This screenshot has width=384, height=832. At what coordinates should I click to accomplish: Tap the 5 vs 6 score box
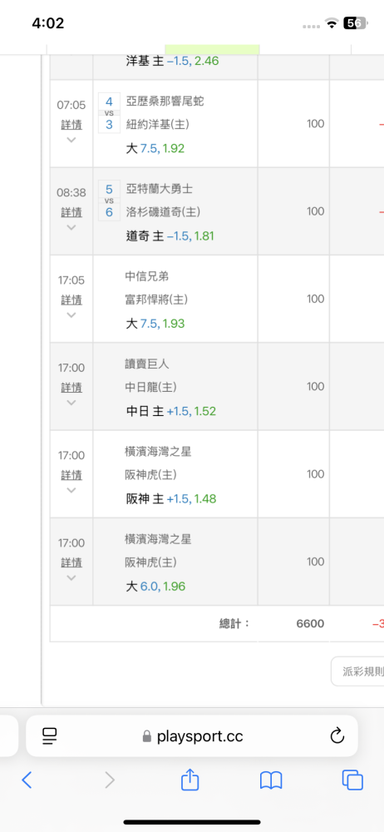click(109, 201)
